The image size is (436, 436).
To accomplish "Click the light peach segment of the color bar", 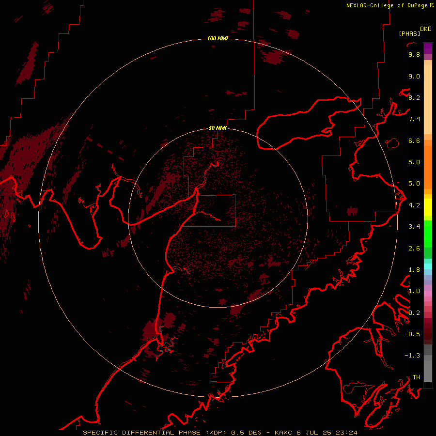I will 428,99.
